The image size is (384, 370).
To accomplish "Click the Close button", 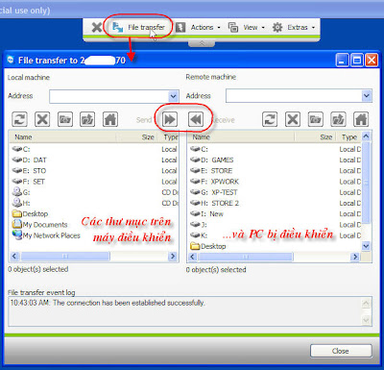I will tap(341, 351).
